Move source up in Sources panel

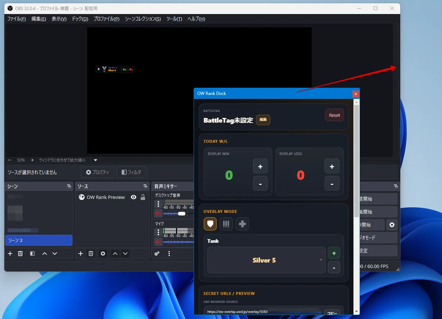pyautogui.click(x=115, y=254)
